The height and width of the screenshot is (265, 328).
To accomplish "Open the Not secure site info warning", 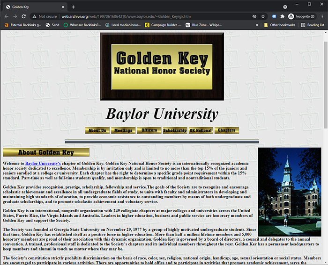I will (45, 16).
